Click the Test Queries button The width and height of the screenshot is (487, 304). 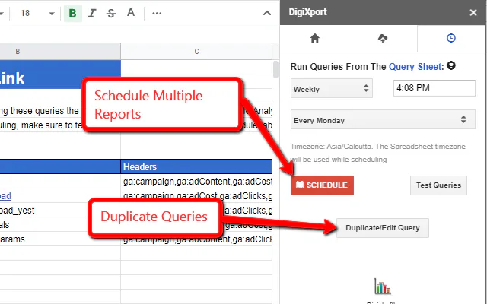point(438,185)
